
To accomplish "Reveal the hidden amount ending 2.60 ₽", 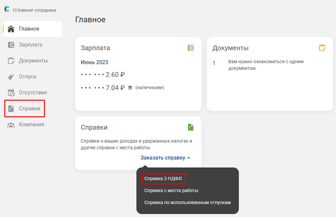I will [103, 75].
